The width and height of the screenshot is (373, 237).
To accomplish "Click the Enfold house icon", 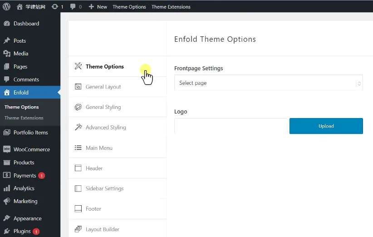I will (7, 92).
